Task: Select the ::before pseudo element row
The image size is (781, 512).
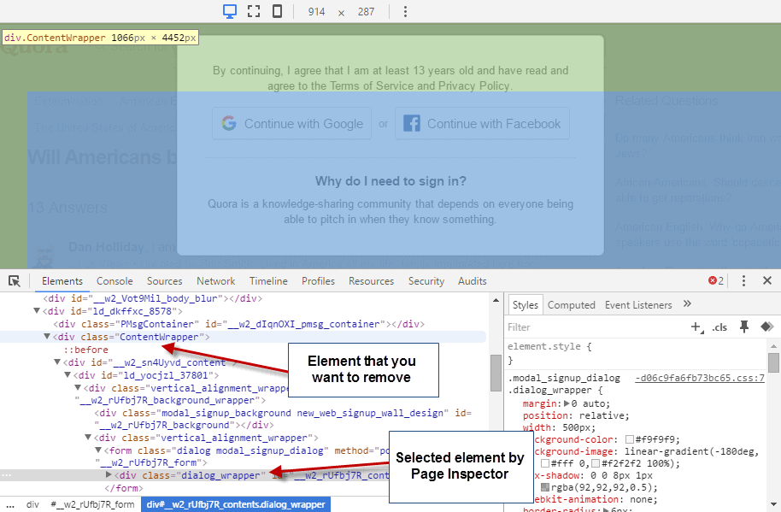Action: (x=85, y=350)
